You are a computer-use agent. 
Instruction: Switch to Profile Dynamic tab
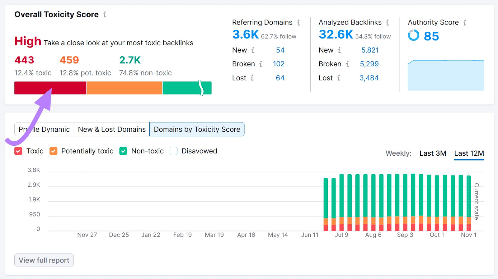coord(44,129)
